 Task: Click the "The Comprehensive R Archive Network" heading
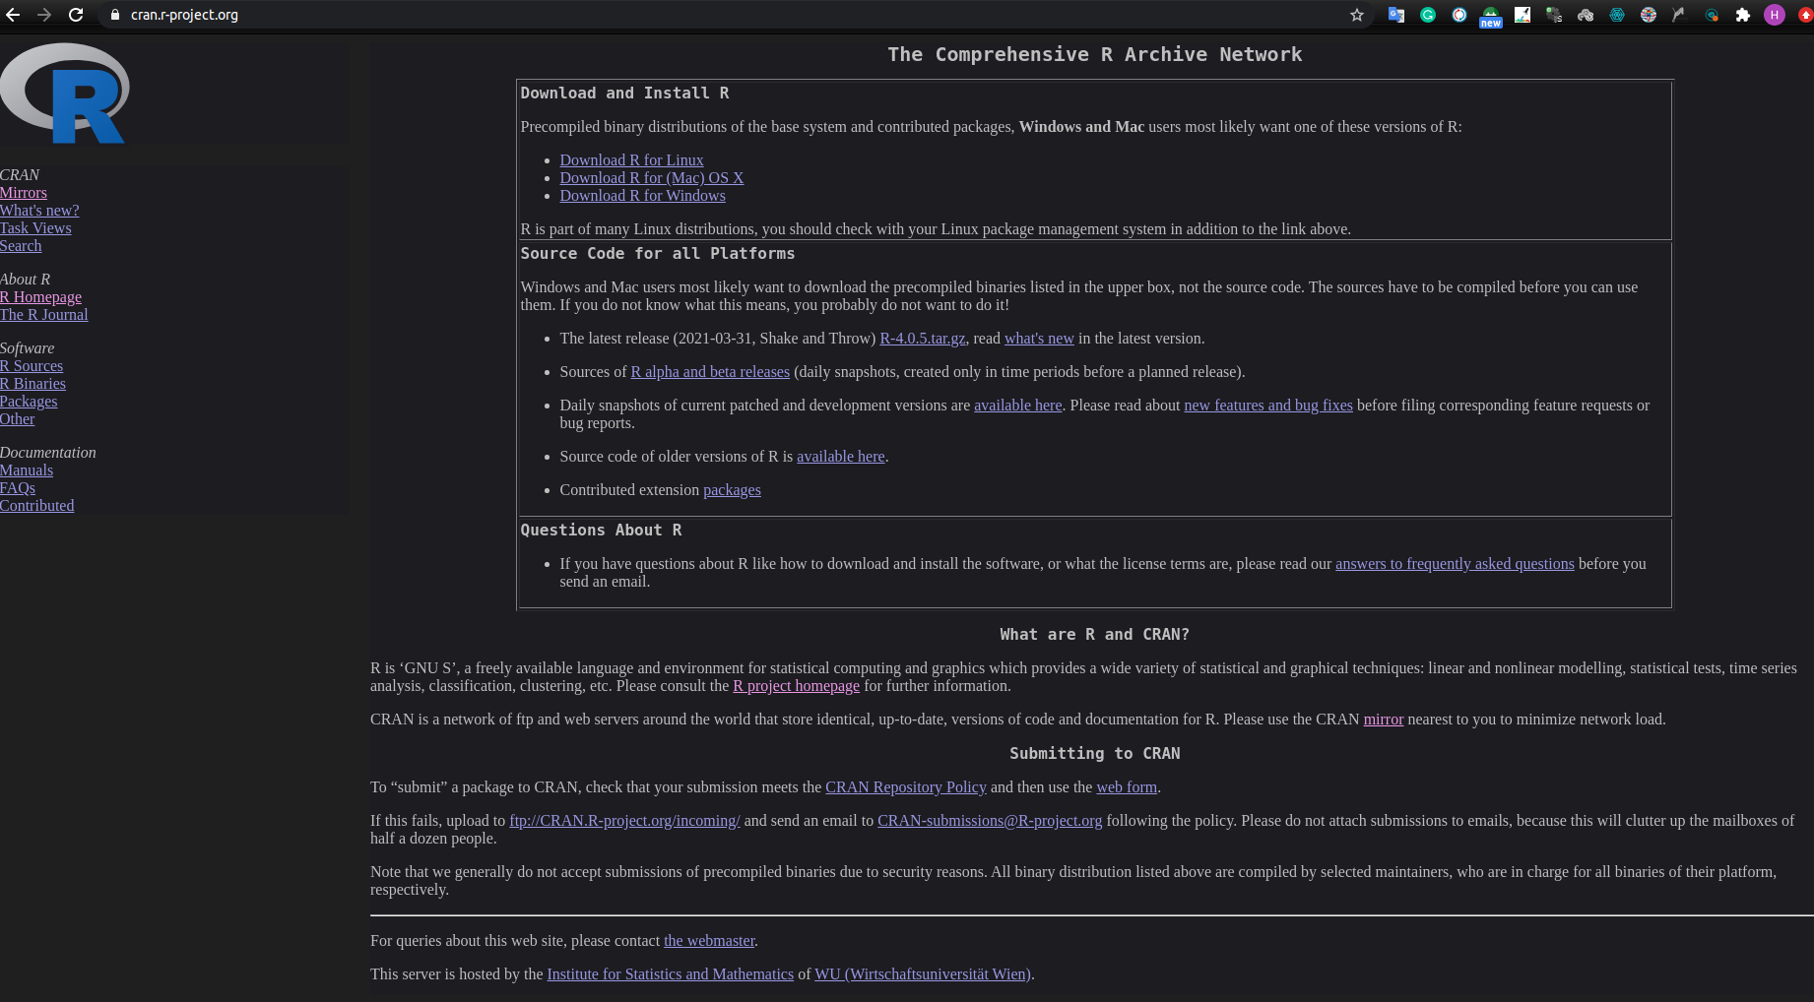pos(1095,55)
